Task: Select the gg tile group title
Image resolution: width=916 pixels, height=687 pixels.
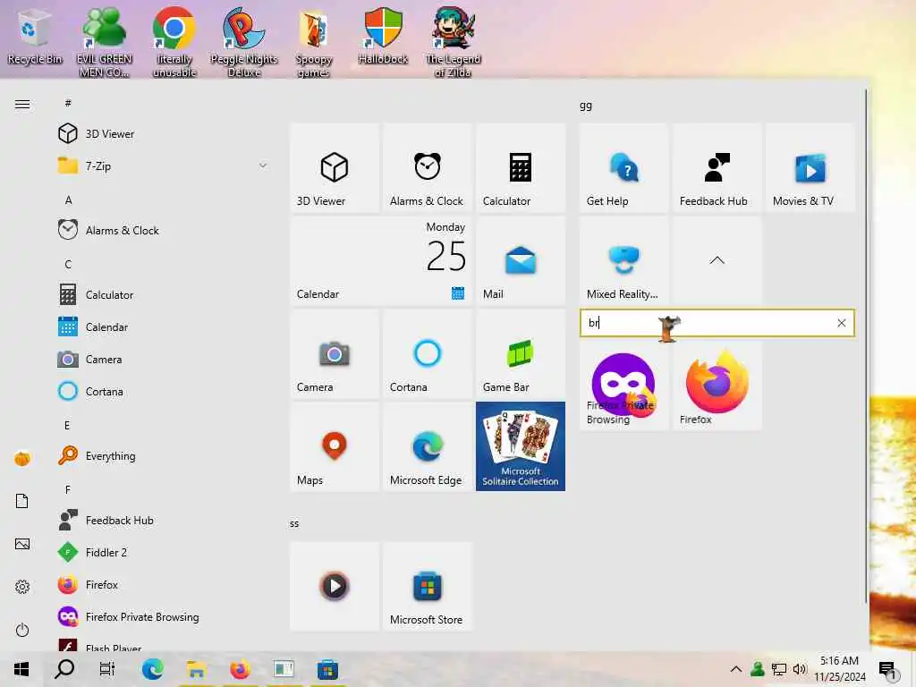Action: (586, 106)
